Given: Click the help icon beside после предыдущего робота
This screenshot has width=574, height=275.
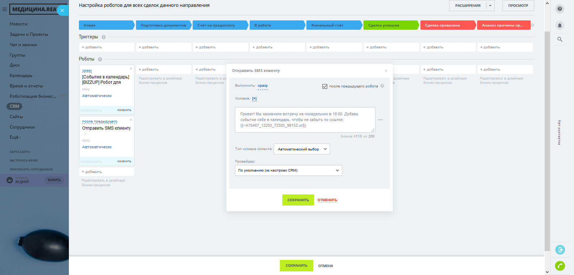Looking at the screenshot, I should tap(382, 86).
